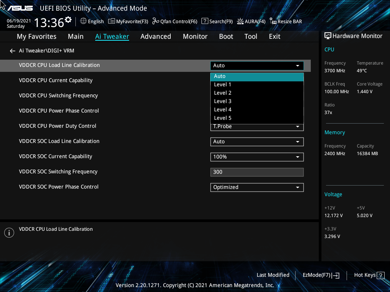Open Qfan Control from the top toolbar
The image size is (390, 292).
[x=174, y=21]
